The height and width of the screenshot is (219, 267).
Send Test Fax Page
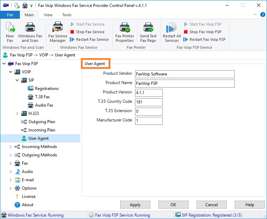[148, 32]
